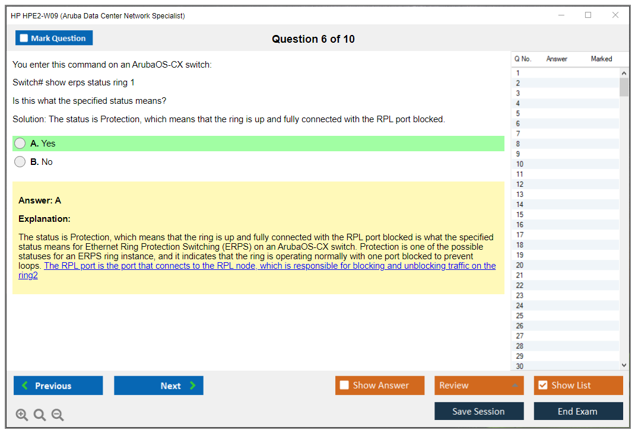Expand the Review dropdown arrow

[x=515, y=386]
